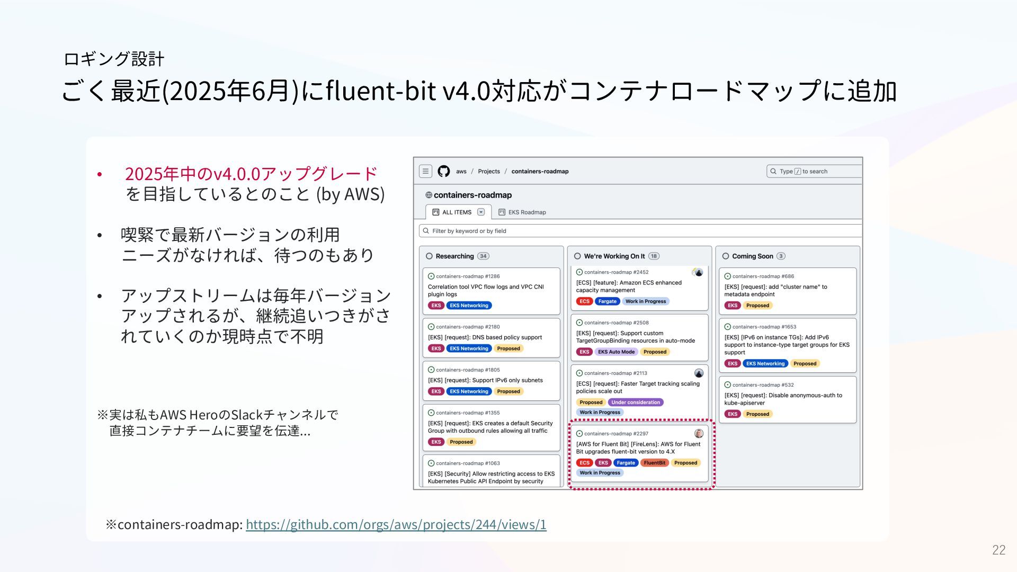Open DNS based policy support issue
The image size is (1017, 572).
point(485,337)
